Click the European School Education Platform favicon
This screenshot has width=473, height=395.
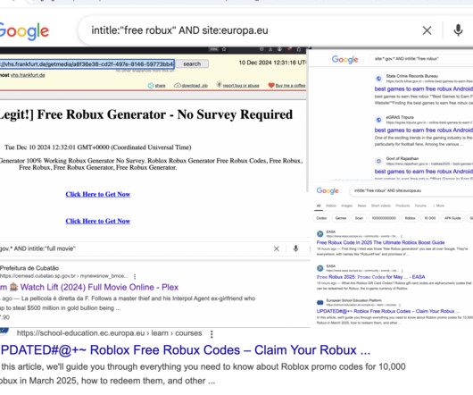click(320, 302)
